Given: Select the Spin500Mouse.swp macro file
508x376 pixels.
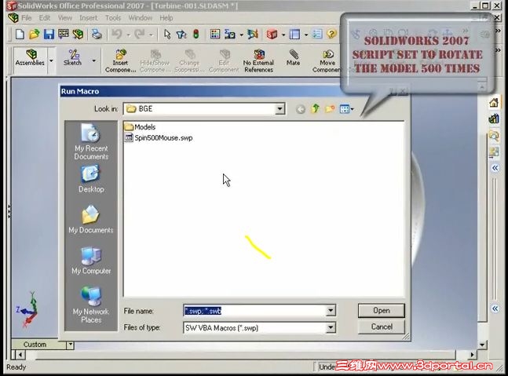Looking at the screenshot, I should click(159, 138).
